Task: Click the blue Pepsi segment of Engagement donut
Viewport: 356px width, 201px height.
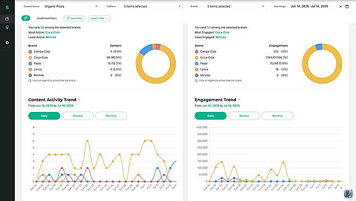Action: point(319,46)
